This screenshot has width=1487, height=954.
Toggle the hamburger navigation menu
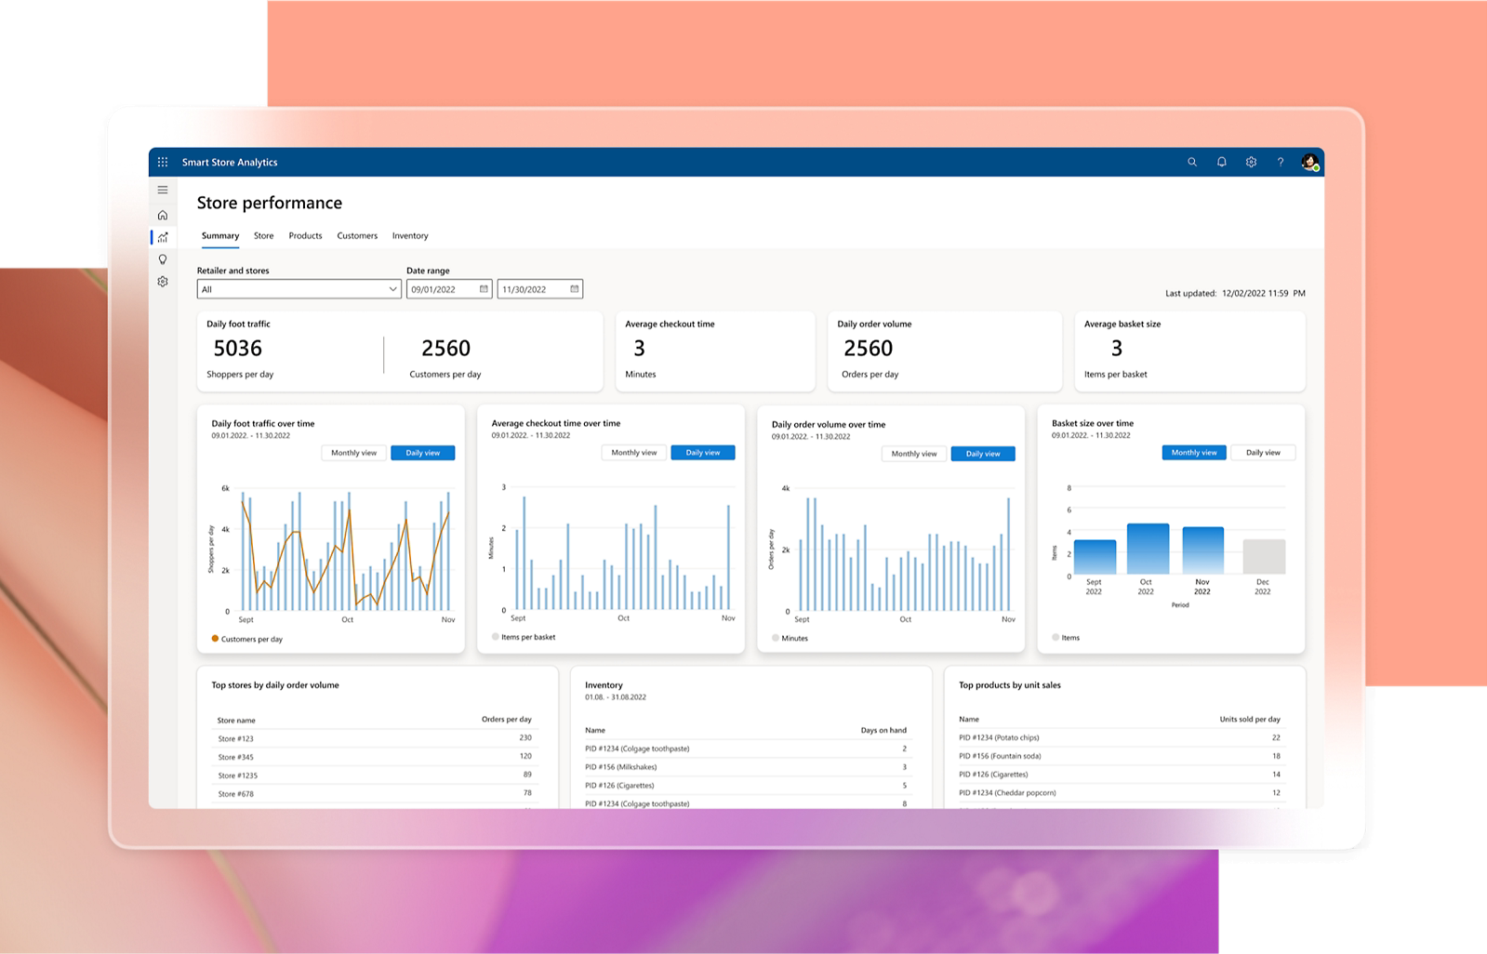pos(163,190)
